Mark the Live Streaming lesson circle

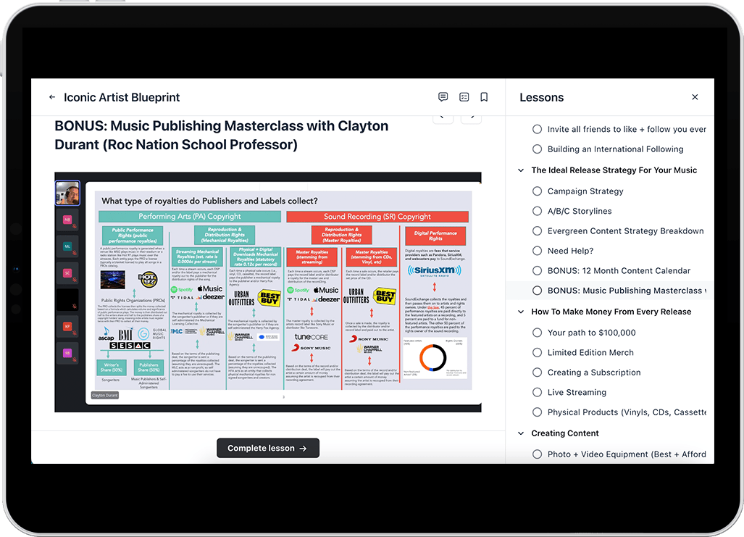click(x=537, y=392)
